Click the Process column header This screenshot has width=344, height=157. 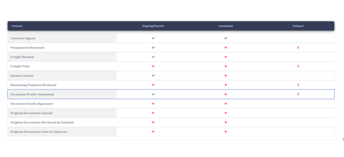click(x=17, y=26)
